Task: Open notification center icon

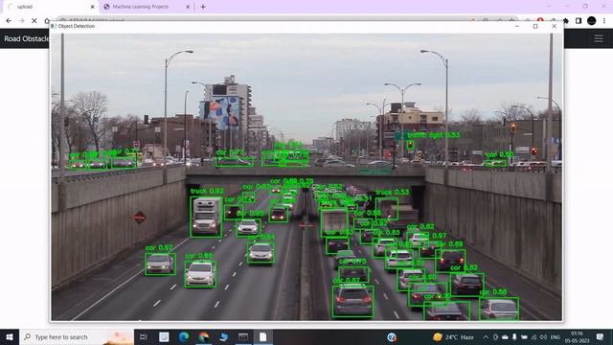Action: [x=600, y=336]
